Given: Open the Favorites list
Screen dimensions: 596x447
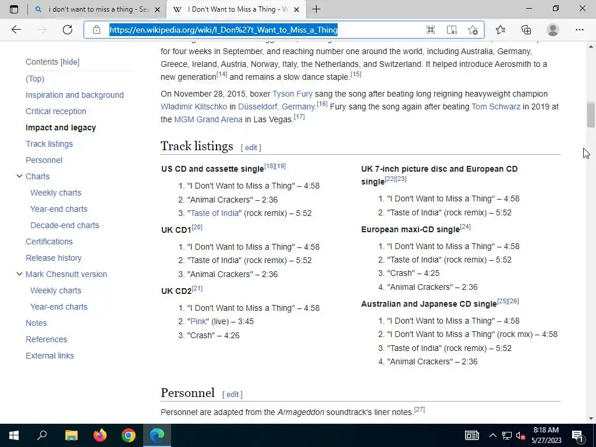Looking at the screenshot, I should click(501, 30).
